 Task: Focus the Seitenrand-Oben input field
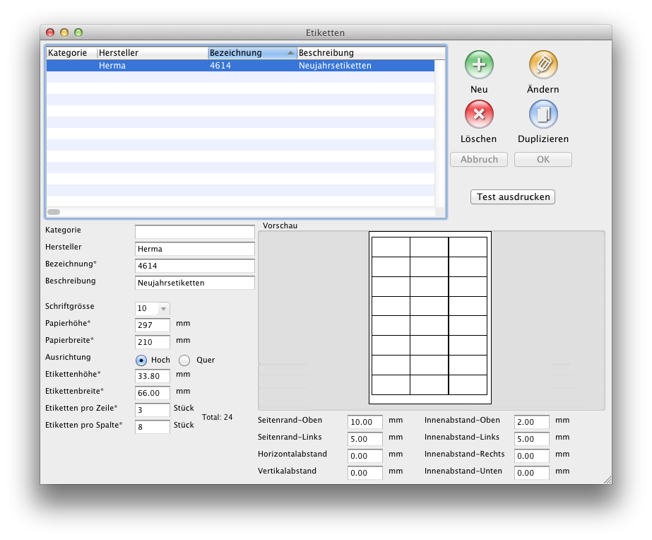(x=364, y=422)
